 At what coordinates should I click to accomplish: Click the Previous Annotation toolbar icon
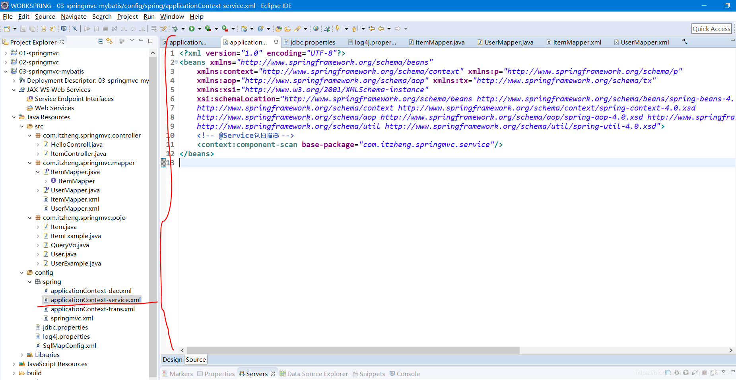(x=355, y=29)
